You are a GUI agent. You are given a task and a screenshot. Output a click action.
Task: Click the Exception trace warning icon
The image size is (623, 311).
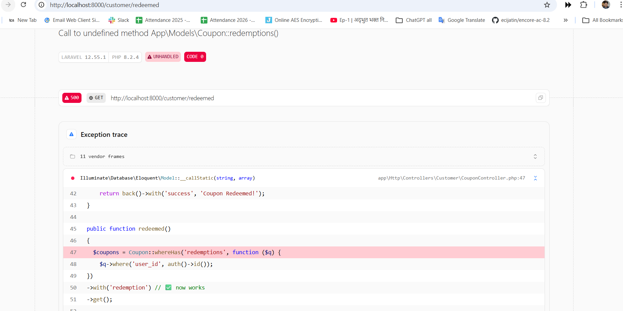tap(71, 134)
